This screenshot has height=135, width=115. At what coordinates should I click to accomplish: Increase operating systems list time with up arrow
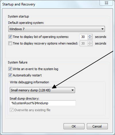pyautogui.click(x=90, y=36)
